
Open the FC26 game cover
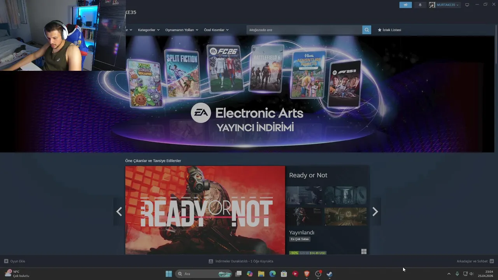pyautogui.click(x=225, y=69)
